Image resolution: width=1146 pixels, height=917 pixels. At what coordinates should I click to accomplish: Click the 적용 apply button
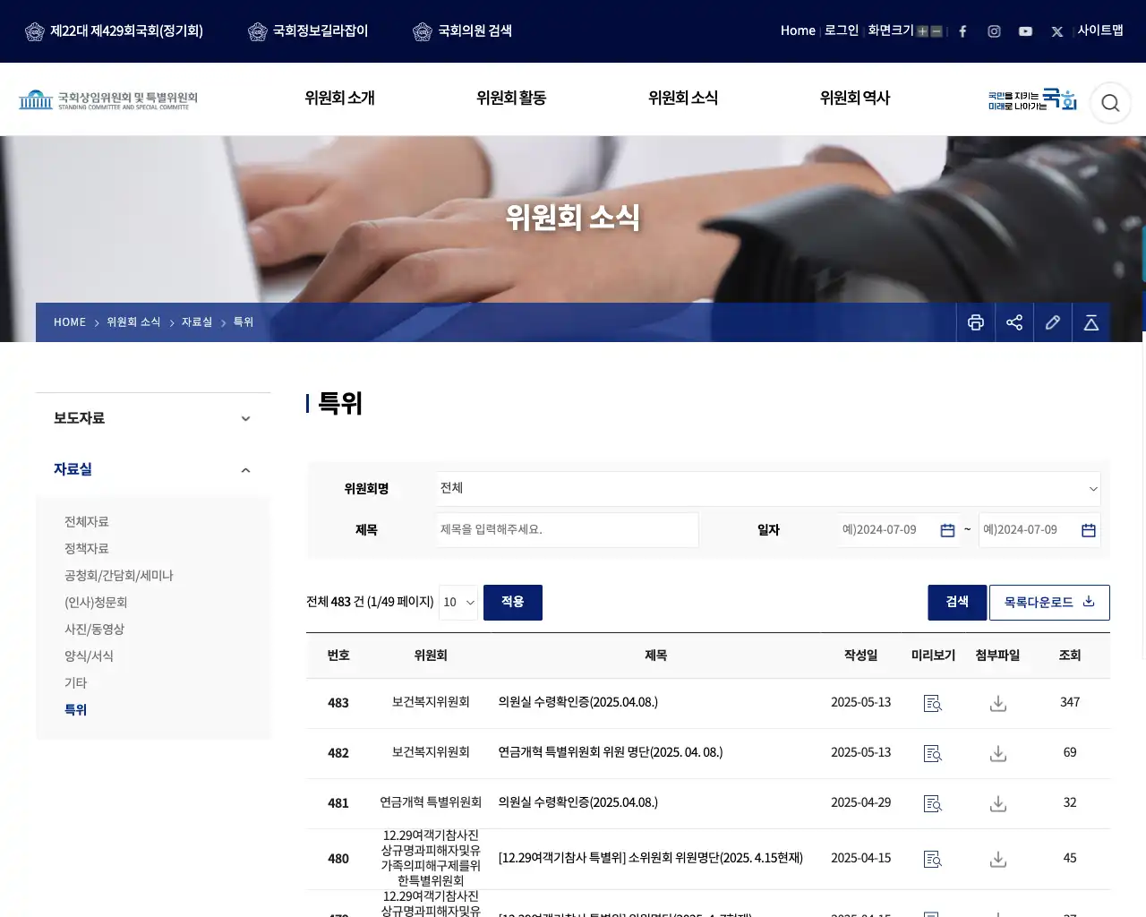point(513,602)
